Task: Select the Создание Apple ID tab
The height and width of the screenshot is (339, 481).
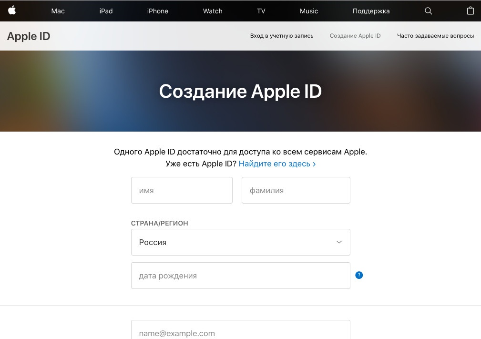Action: coord(355,36)
